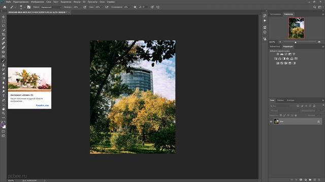Screen dimensions: 325x182
Task: Add an Invert adjustment
Action: pyautogui.click(x=278, y=63)
